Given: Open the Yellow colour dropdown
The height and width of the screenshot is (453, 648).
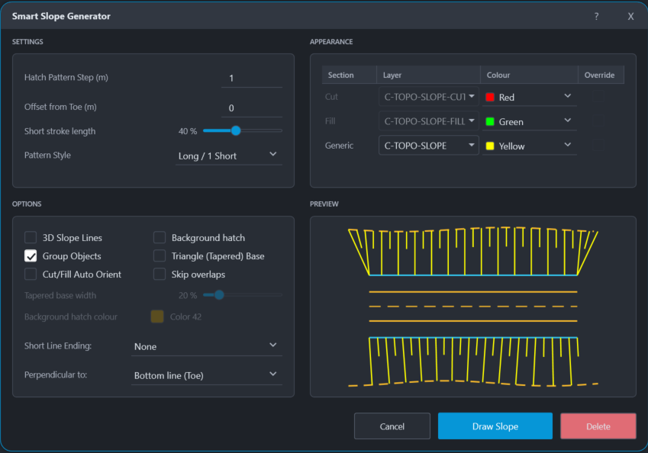Looking at the screenshot, I should click(530, 146).
